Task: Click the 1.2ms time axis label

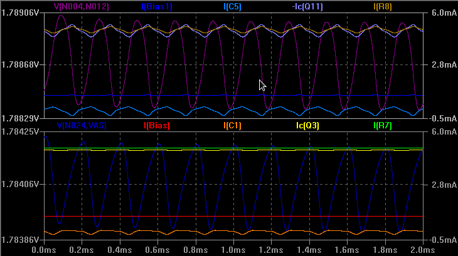Action: 272,250
